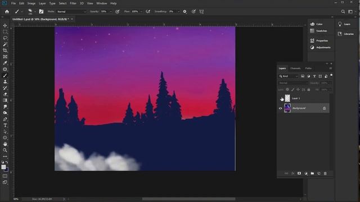Open smoothing options gear

(185, 11)
